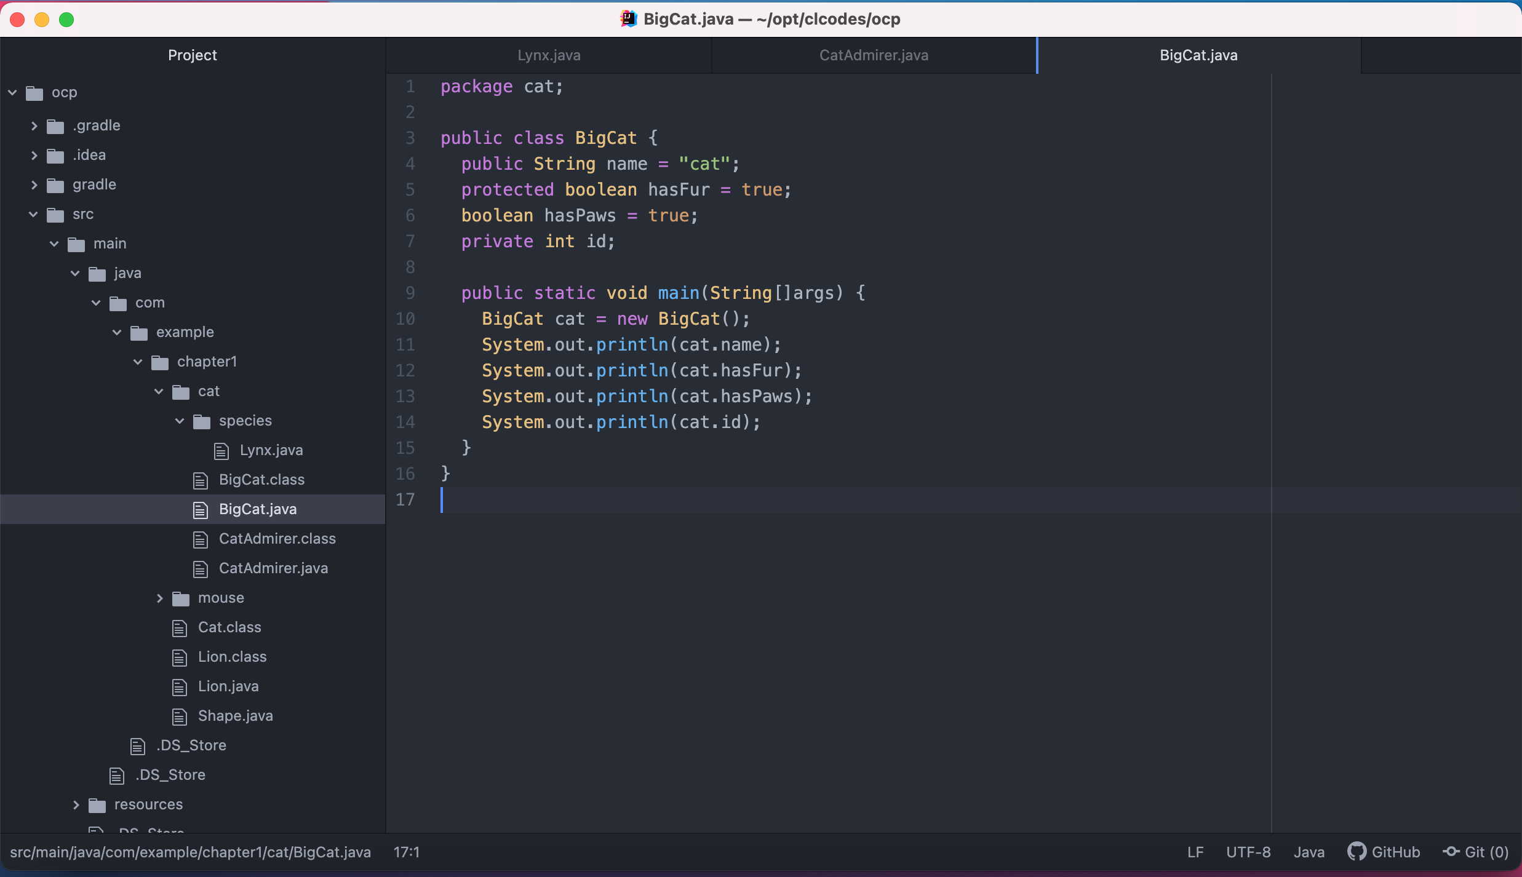The width and height of the screenshot is (1522, 877).
Task: Change the UTF-8 encoding selector
Action: (1248, 852)
